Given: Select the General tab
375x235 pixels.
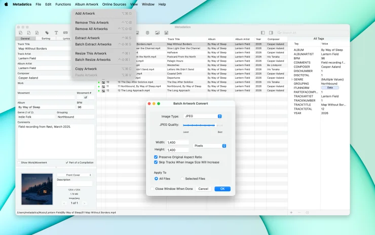Looking at the screenshot, I should coord(25,39).
